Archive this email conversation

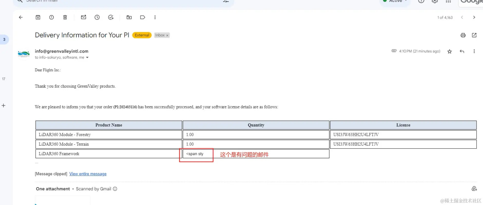pyautogui.click(x=38, y=17)
